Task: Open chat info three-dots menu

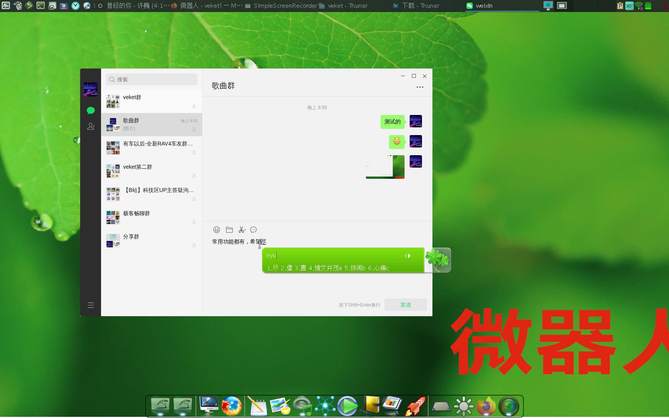Action: (x=420, y=87)
